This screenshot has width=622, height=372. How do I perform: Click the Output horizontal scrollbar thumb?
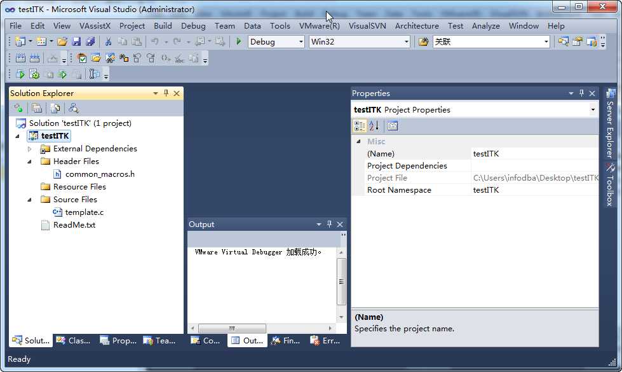[232, 328]
